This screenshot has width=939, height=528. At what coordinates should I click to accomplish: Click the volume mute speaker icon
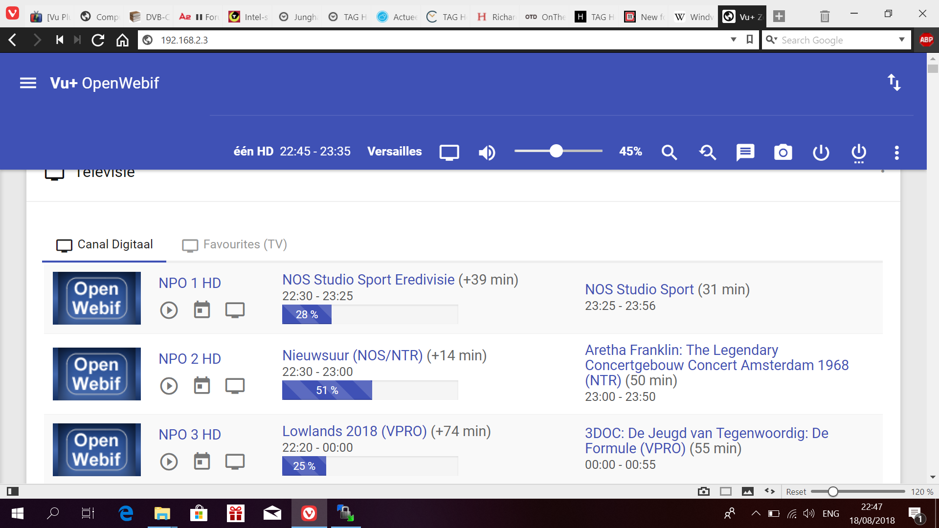click(x=487, y=153)
